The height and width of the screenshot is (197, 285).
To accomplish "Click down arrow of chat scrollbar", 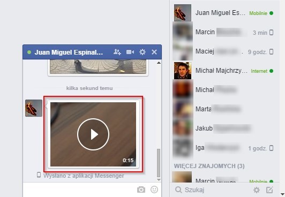I will coord(159,180).
